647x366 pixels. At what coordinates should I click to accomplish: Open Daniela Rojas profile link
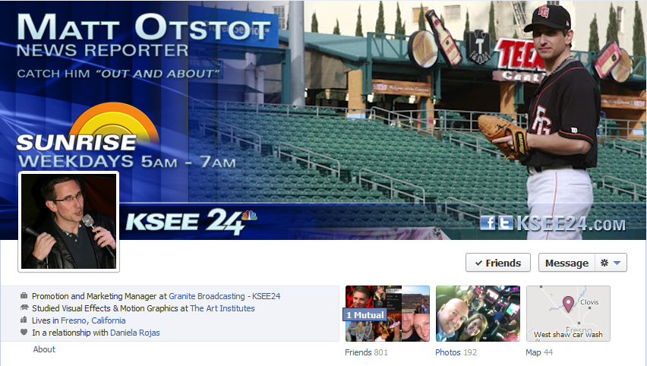pyautogui.click(x=135, y=333)
